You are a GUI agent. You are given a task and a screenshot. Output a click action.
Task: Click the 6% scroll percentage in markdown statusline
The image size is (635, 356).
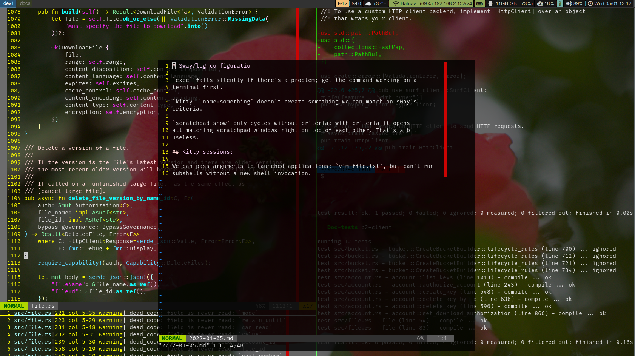pos(420,338)
